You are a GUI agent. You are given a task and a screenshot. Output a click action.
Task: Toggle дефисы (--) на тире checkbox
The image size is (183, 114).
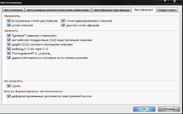[x=9, y=49]
